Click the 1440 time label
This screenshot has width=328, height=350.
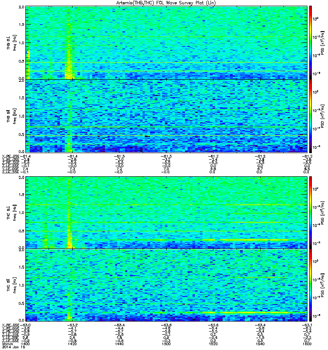coord(119,344)
